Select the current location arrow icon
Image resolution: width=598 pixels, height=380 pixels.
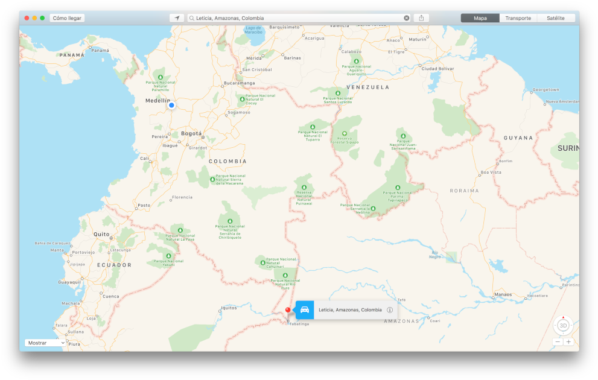[176, 17]
